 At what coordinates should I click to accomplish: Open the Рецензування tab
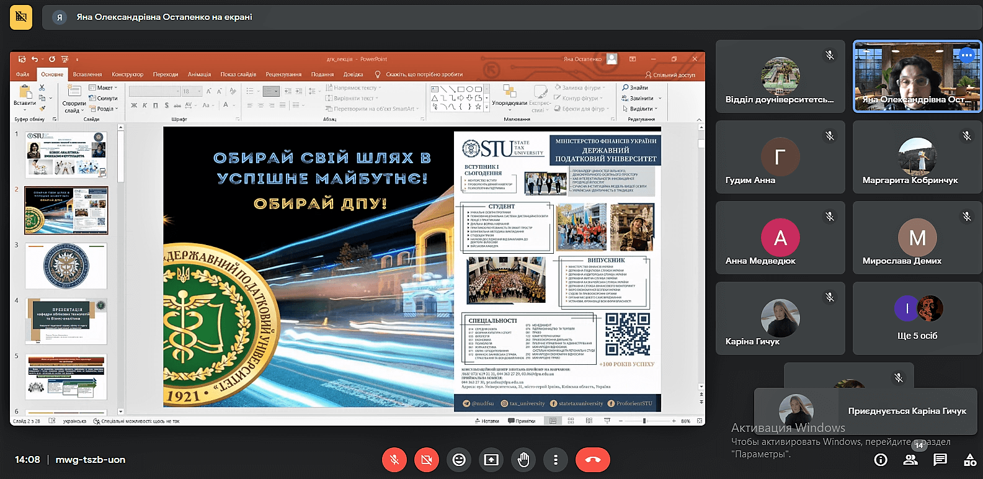click(x=283, y=74)
